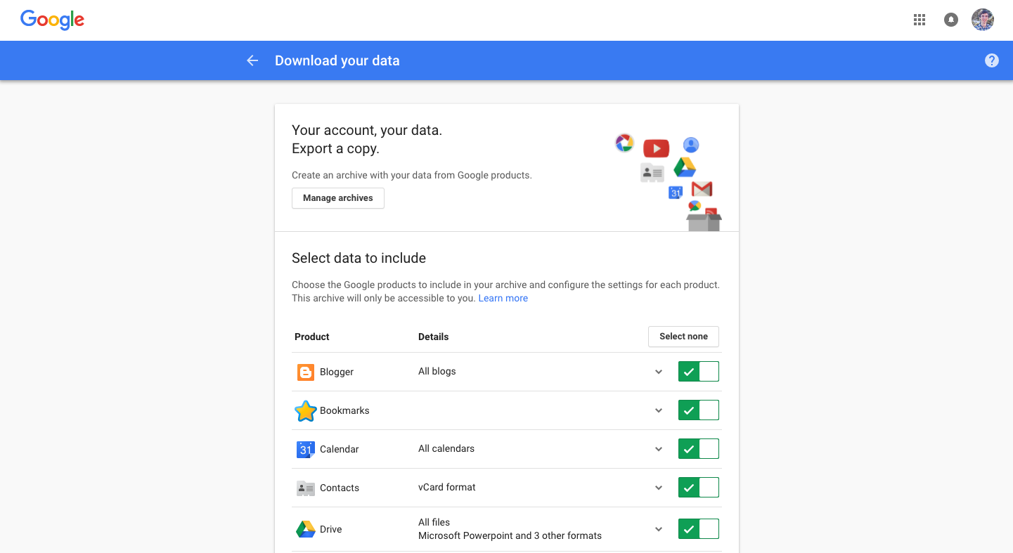The width and height of the screenshot is (1013, 553).
Task: Open the Learn more link
Action: pyautogui.click(x=503, y=298)
